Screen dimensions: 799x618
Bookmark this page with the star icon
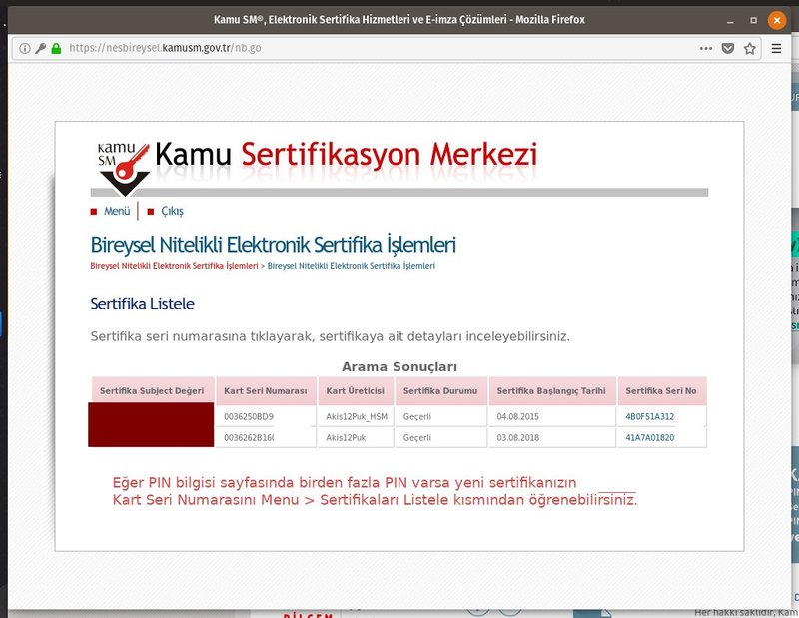pyautogui.click(x=749, y=48)
